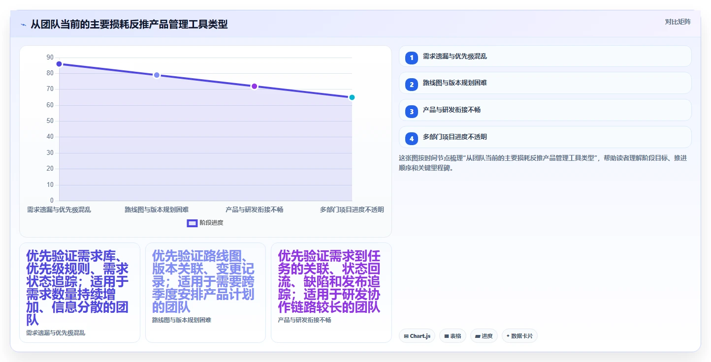
Task: Click the 数据卡片 tag
Action: (x=520, y=336)
